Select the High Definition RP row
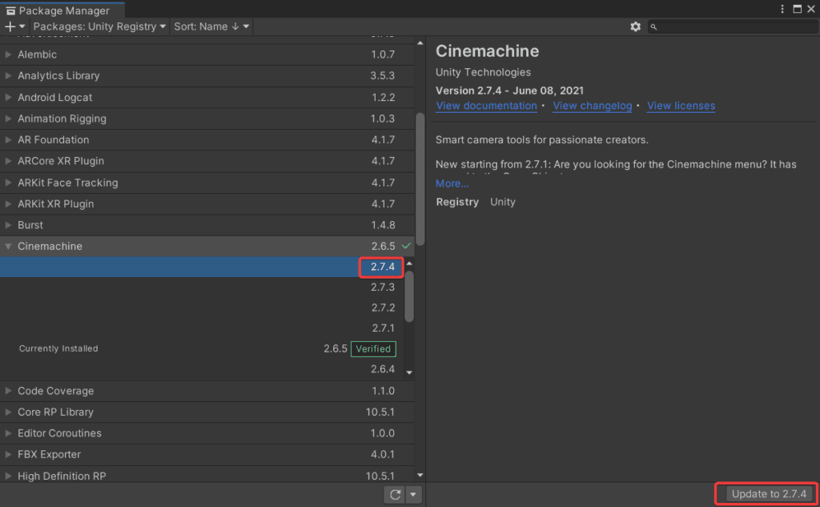820x507 pixels. tap(207, 475)
